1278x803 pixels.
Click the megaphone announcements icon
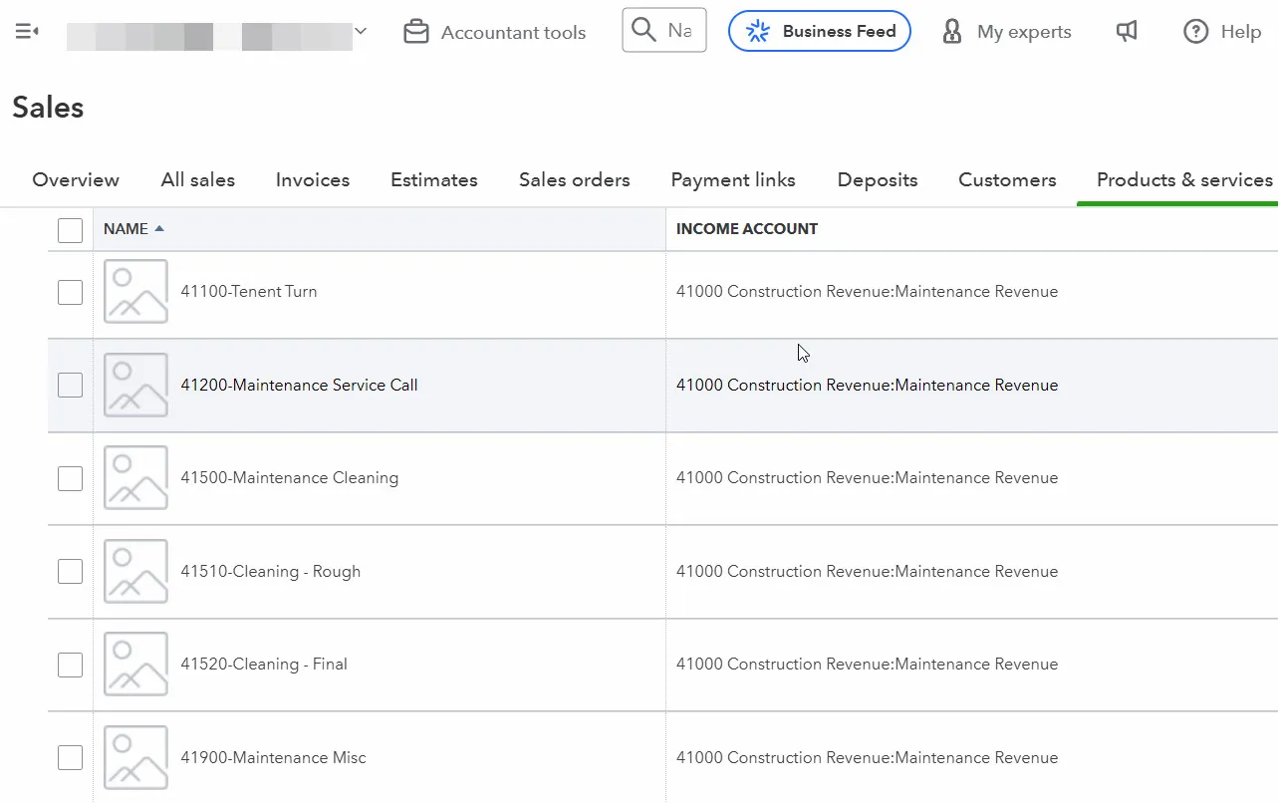pyautogui.click(x=1127, y=32)
